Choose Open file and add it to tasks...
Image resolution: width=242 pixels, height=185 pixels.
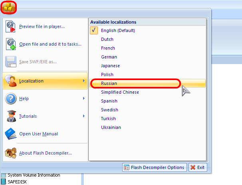(45, 44)
